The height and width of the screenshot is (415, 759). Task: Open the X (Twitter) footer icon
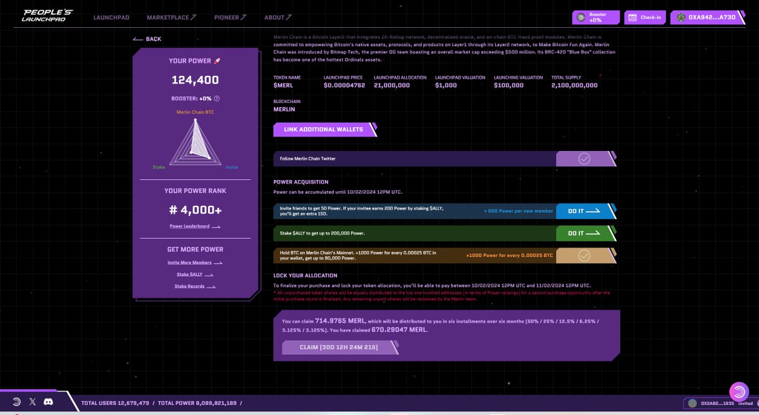click(33, 402)
